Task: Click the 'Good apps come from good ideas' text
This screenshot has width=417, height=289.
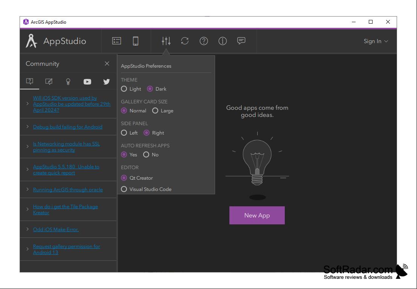Action: tap(257, 111)
